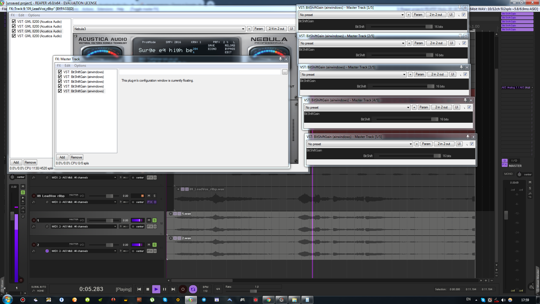The width and height of the screenshot is (540, 304).
Task: Click Remove button in Track 9 FX window
Action: 30,162
